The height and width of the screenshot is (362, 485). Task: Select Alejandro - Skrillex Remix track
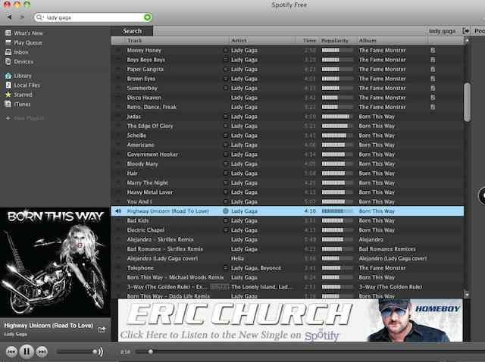[160, 239]
